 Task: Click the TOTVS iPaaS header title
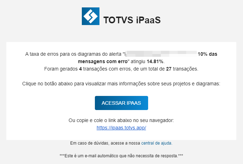point(132,20)
